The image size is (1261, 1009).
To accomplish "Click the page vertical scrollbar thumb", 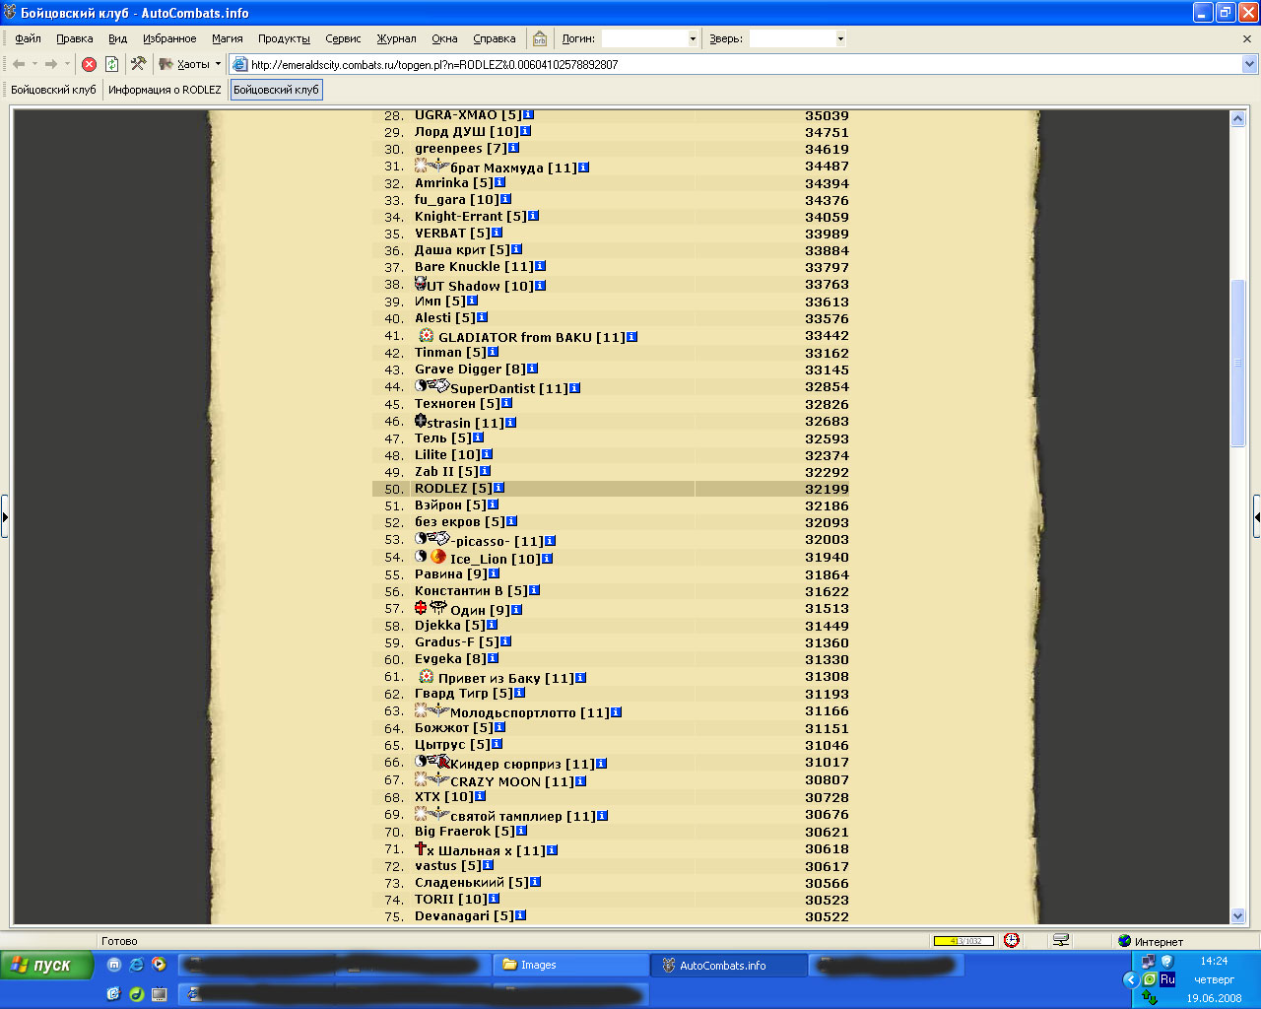I will (x=1238, y=363).
